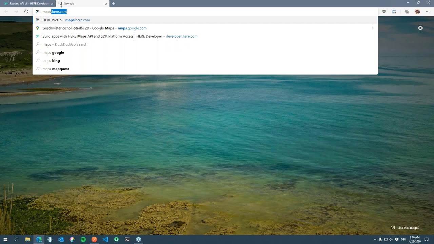Open the 1Password extension icon in toolbar
The height and width of the screenshot is (244, 434).
tap(394, 12)
